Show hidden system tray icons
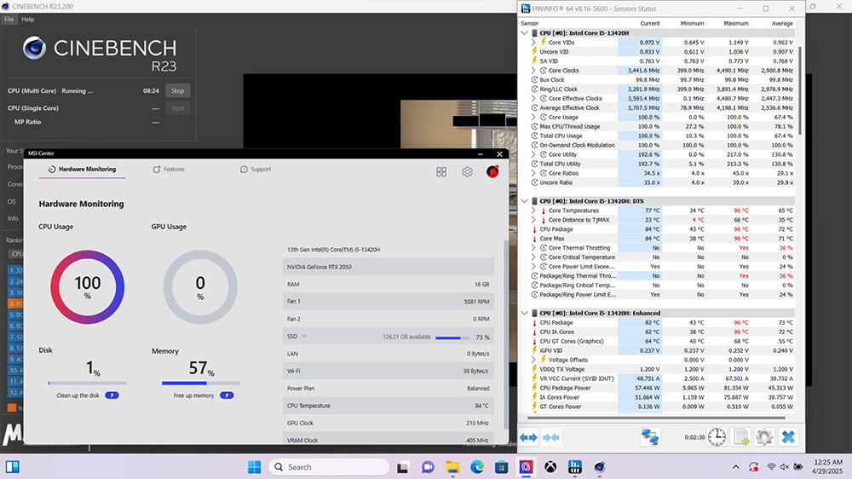 point(736,467)
